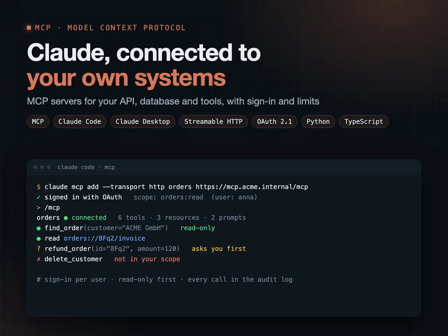Viewport: 448px width, 336px height.
Task: Click the delete_customer command text
Action: 73,259
